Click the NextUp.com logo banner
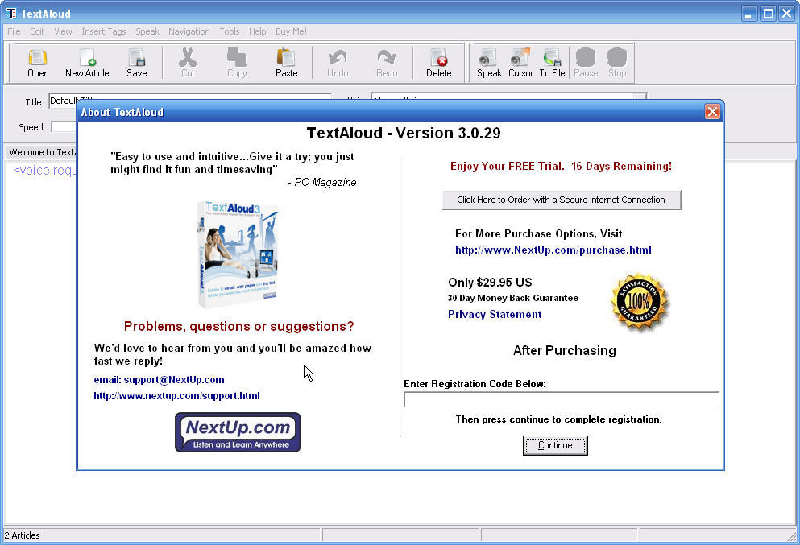This screenshot has width=800, height=545. point(238,432)
